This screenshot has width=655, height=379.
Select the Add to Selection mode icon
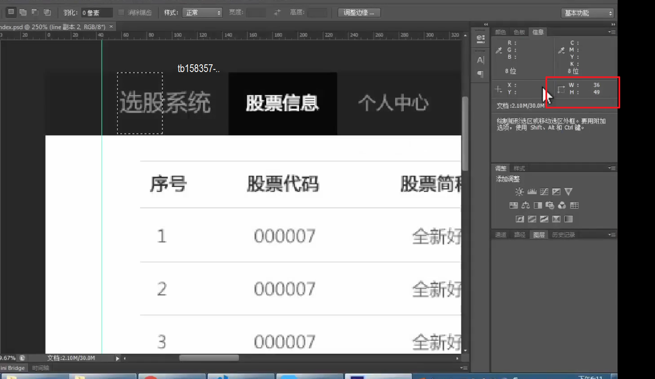click(x=23, y=12)
